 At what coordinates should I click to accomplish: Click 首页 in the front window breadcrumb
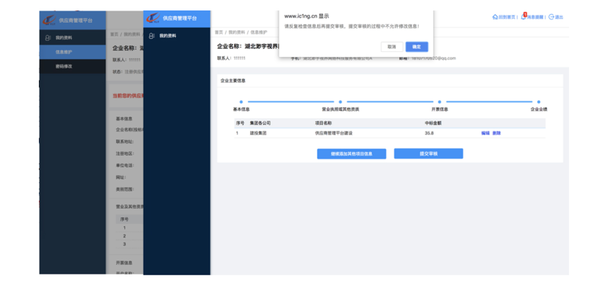pos(219,32)
